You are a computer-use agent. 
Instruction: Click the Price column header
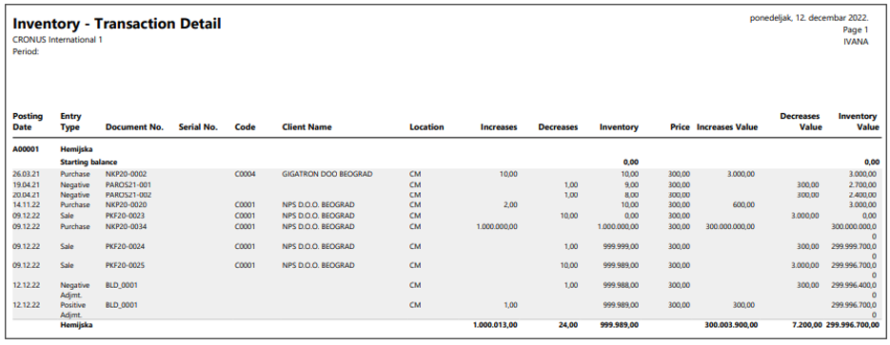click(x=680, y=127)
